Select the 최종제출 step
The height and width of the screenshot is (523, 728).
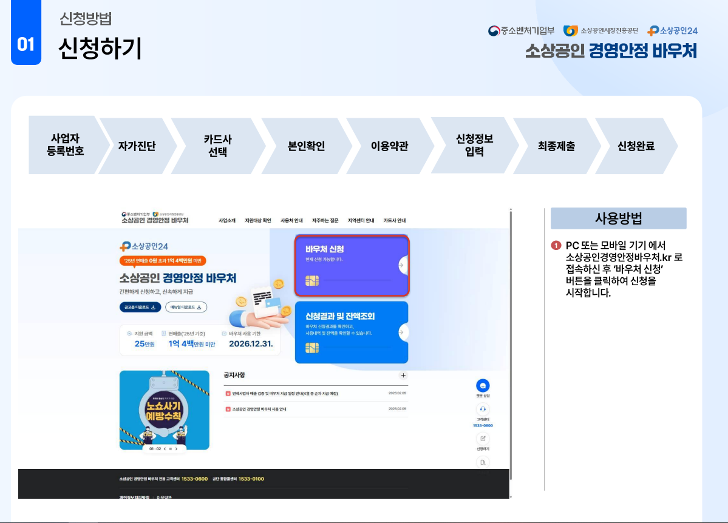[556, 146]
